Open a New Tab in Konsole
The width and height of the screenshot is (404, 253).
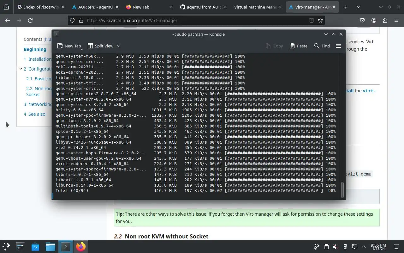(x=69, y=46)
